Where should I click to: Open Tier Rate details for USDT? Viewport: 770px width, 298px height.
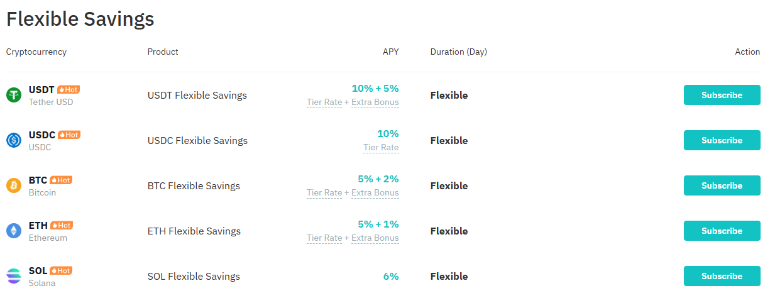[324, 102]
